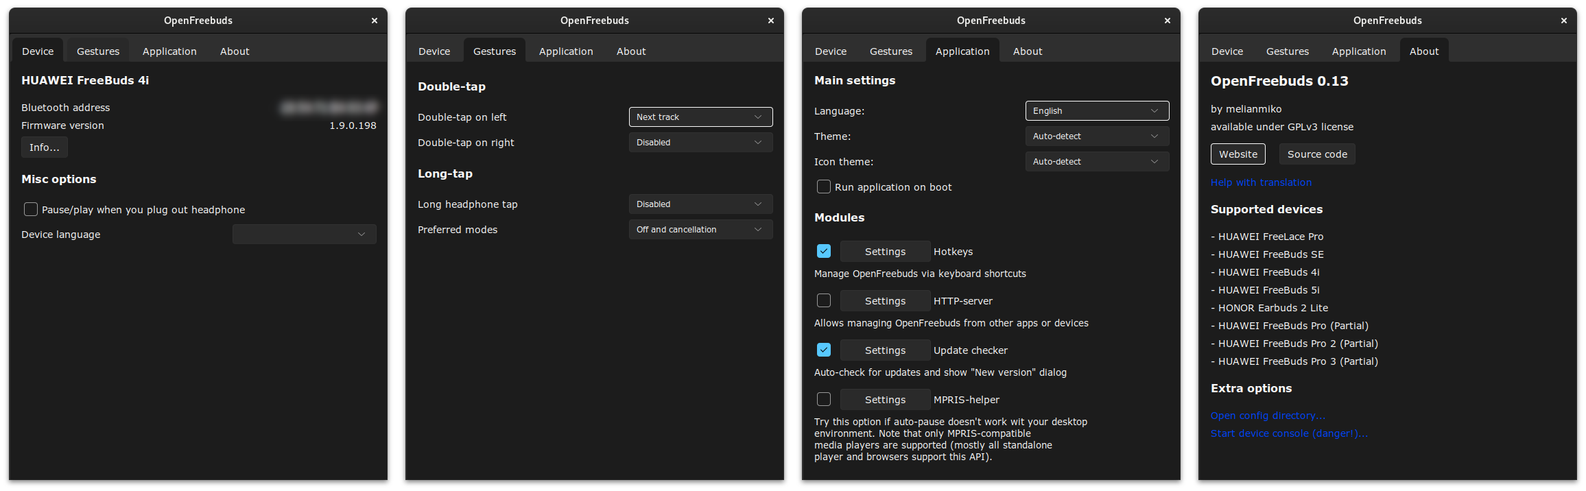This screenshot has width=1586, height=491.
Task: Click the firmware version value 1.9.0.198
Action: click(353, 125)
